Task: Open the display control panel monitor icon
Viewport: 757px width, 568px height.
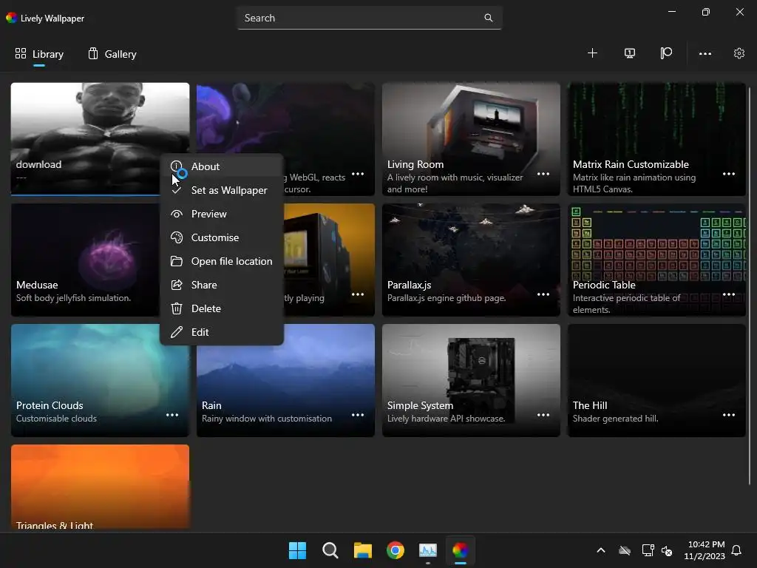Action: click(630, 53)
